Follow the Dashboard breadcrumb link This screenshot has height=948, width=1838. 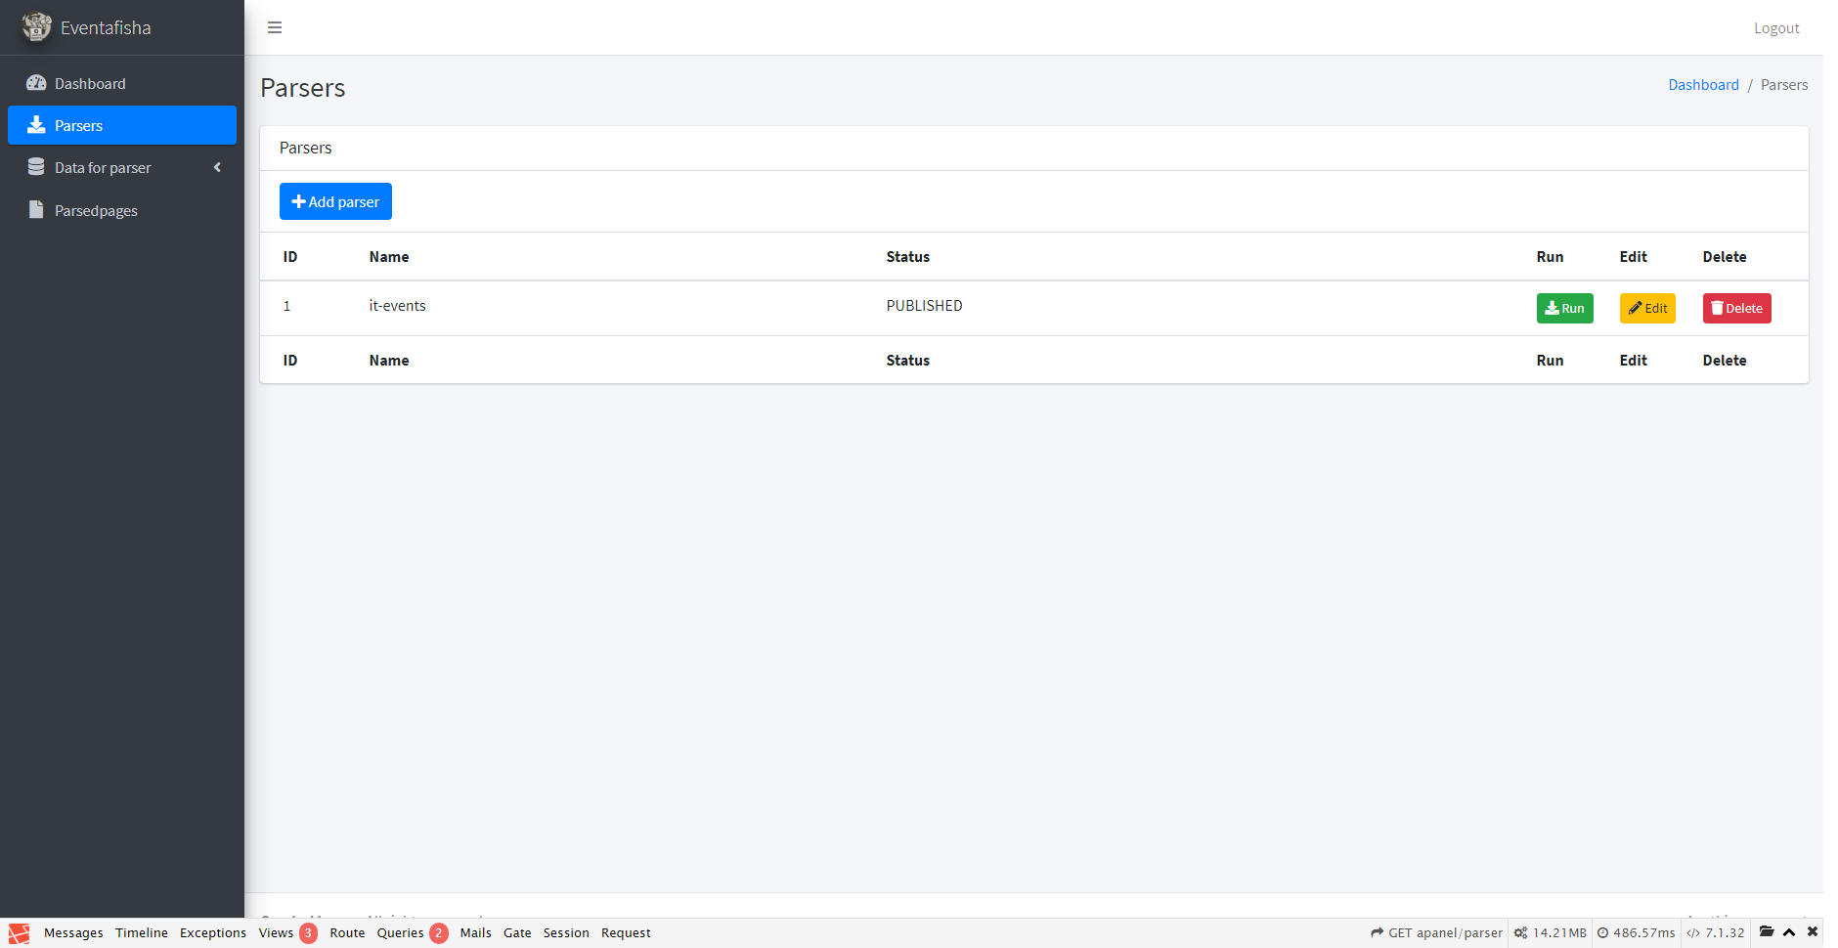pos(1703,85)
